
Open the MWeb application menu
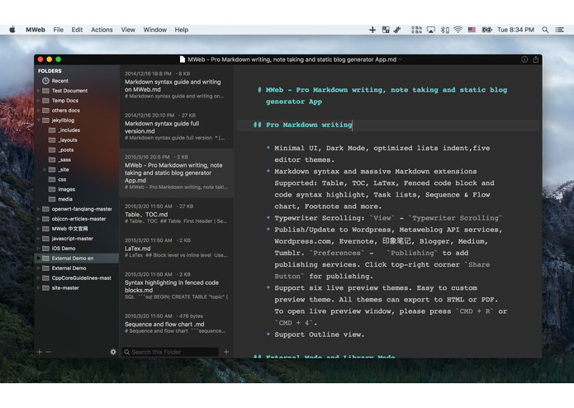[x=36, y=30]
